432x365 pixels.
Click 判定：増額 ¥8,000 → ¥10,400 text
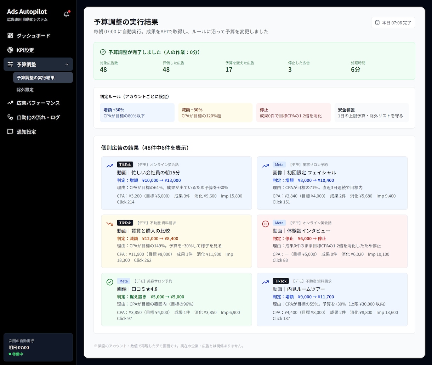(303, 180)
